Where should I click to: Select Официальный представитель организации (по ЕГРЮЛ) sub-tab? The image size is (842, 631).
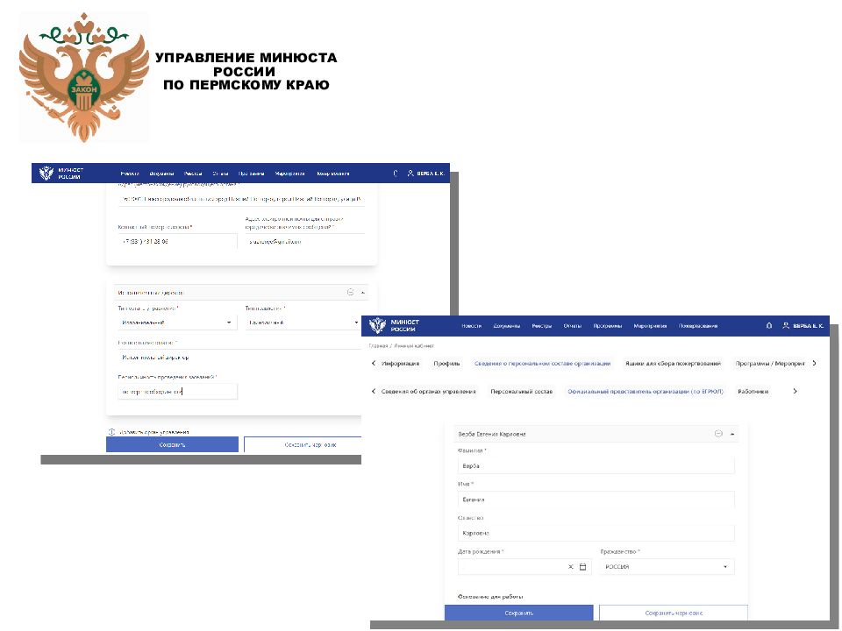(646, 391)
